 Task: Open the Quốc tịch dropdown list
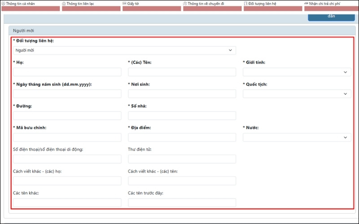pyautogui.click(x=297, y=94)
